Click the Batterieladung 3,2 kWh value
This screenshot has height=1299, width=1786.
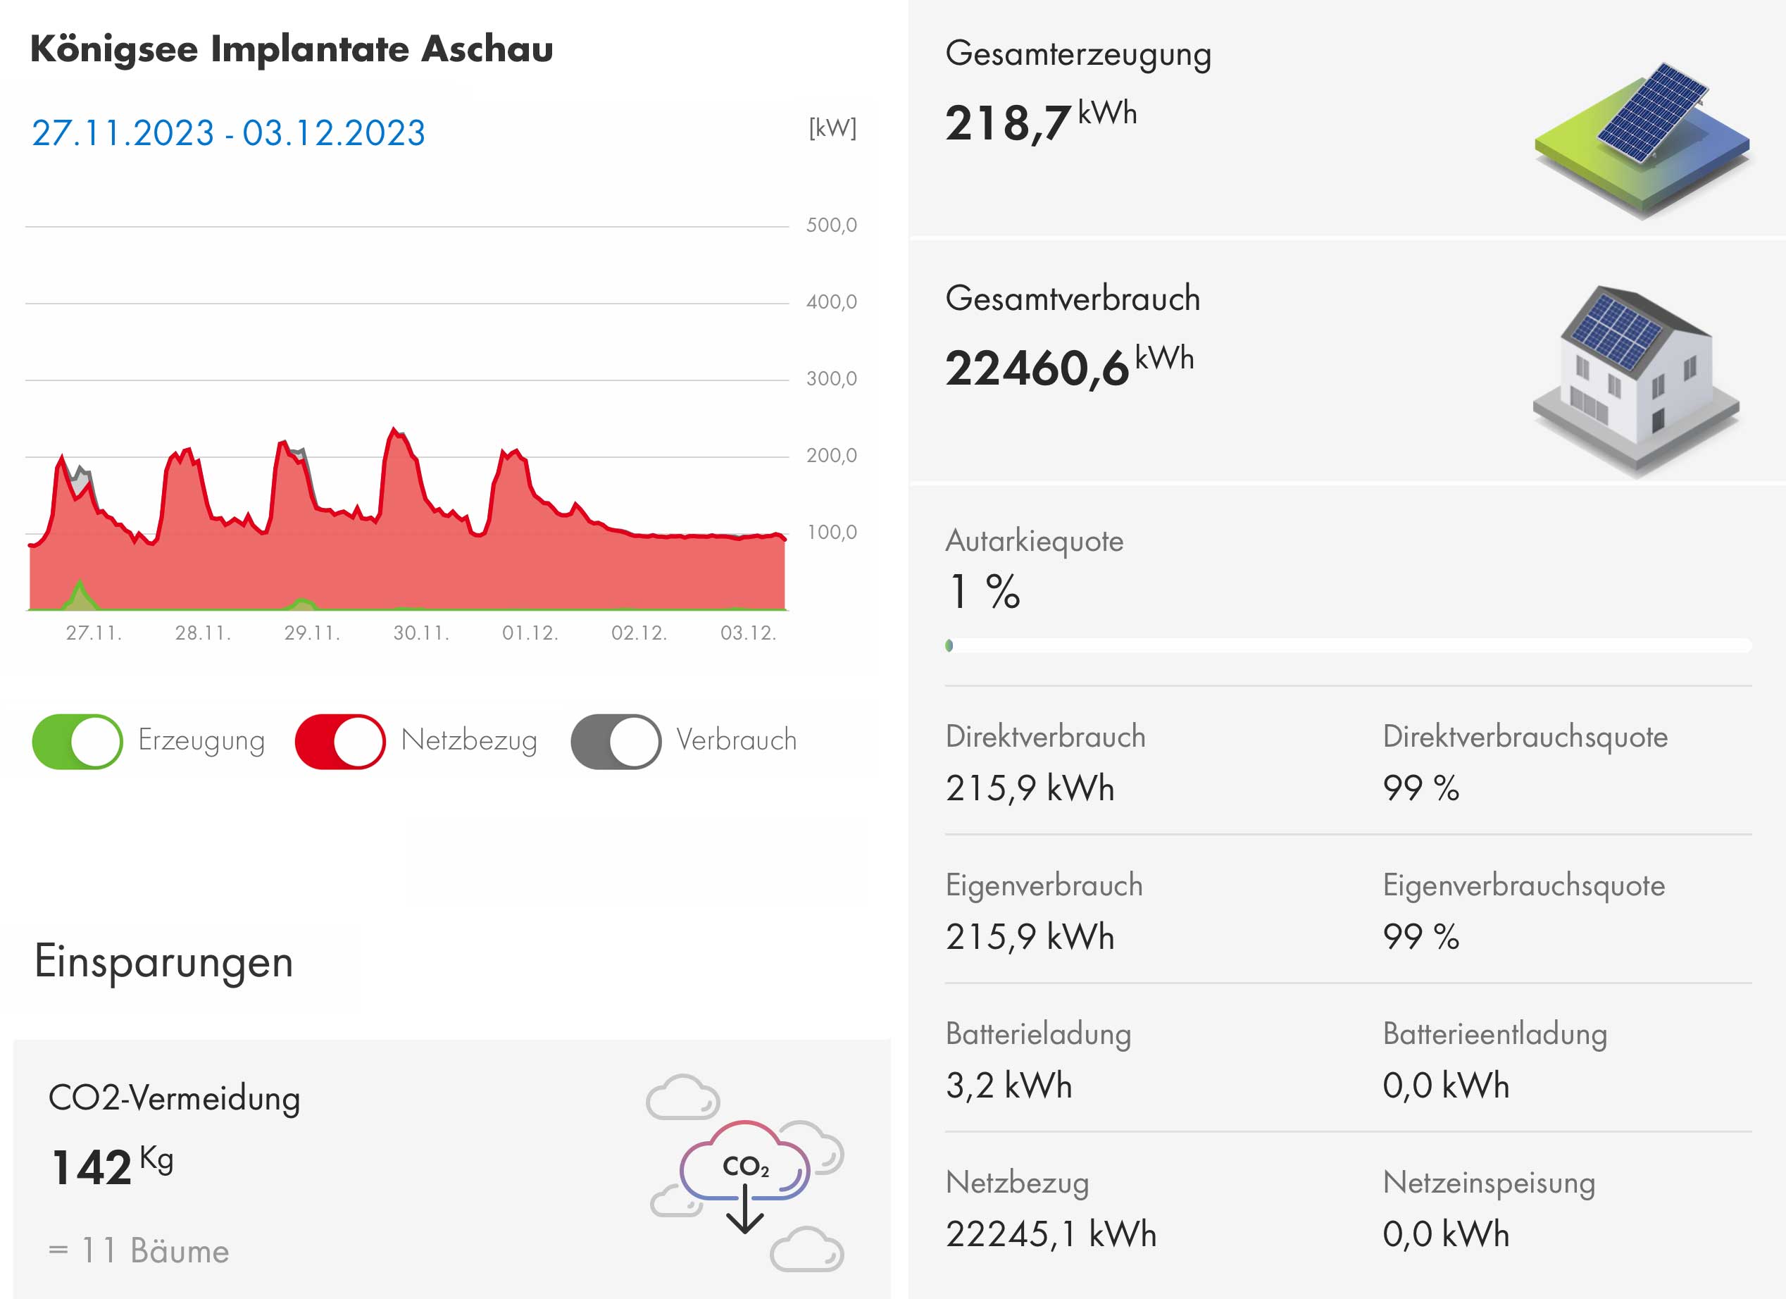point(1008,1086)
